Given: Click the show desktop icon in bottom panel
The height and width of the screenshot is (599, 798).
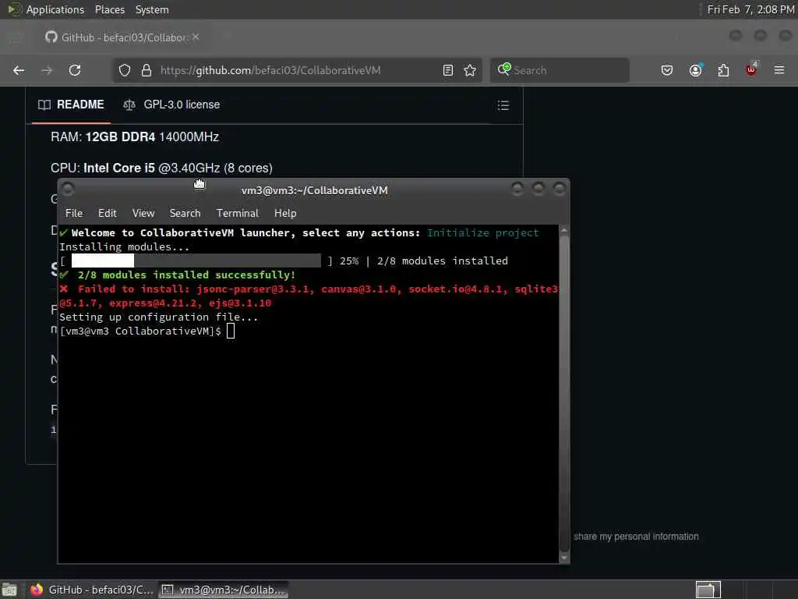Looking at the screenshot, I should [9, 590].
